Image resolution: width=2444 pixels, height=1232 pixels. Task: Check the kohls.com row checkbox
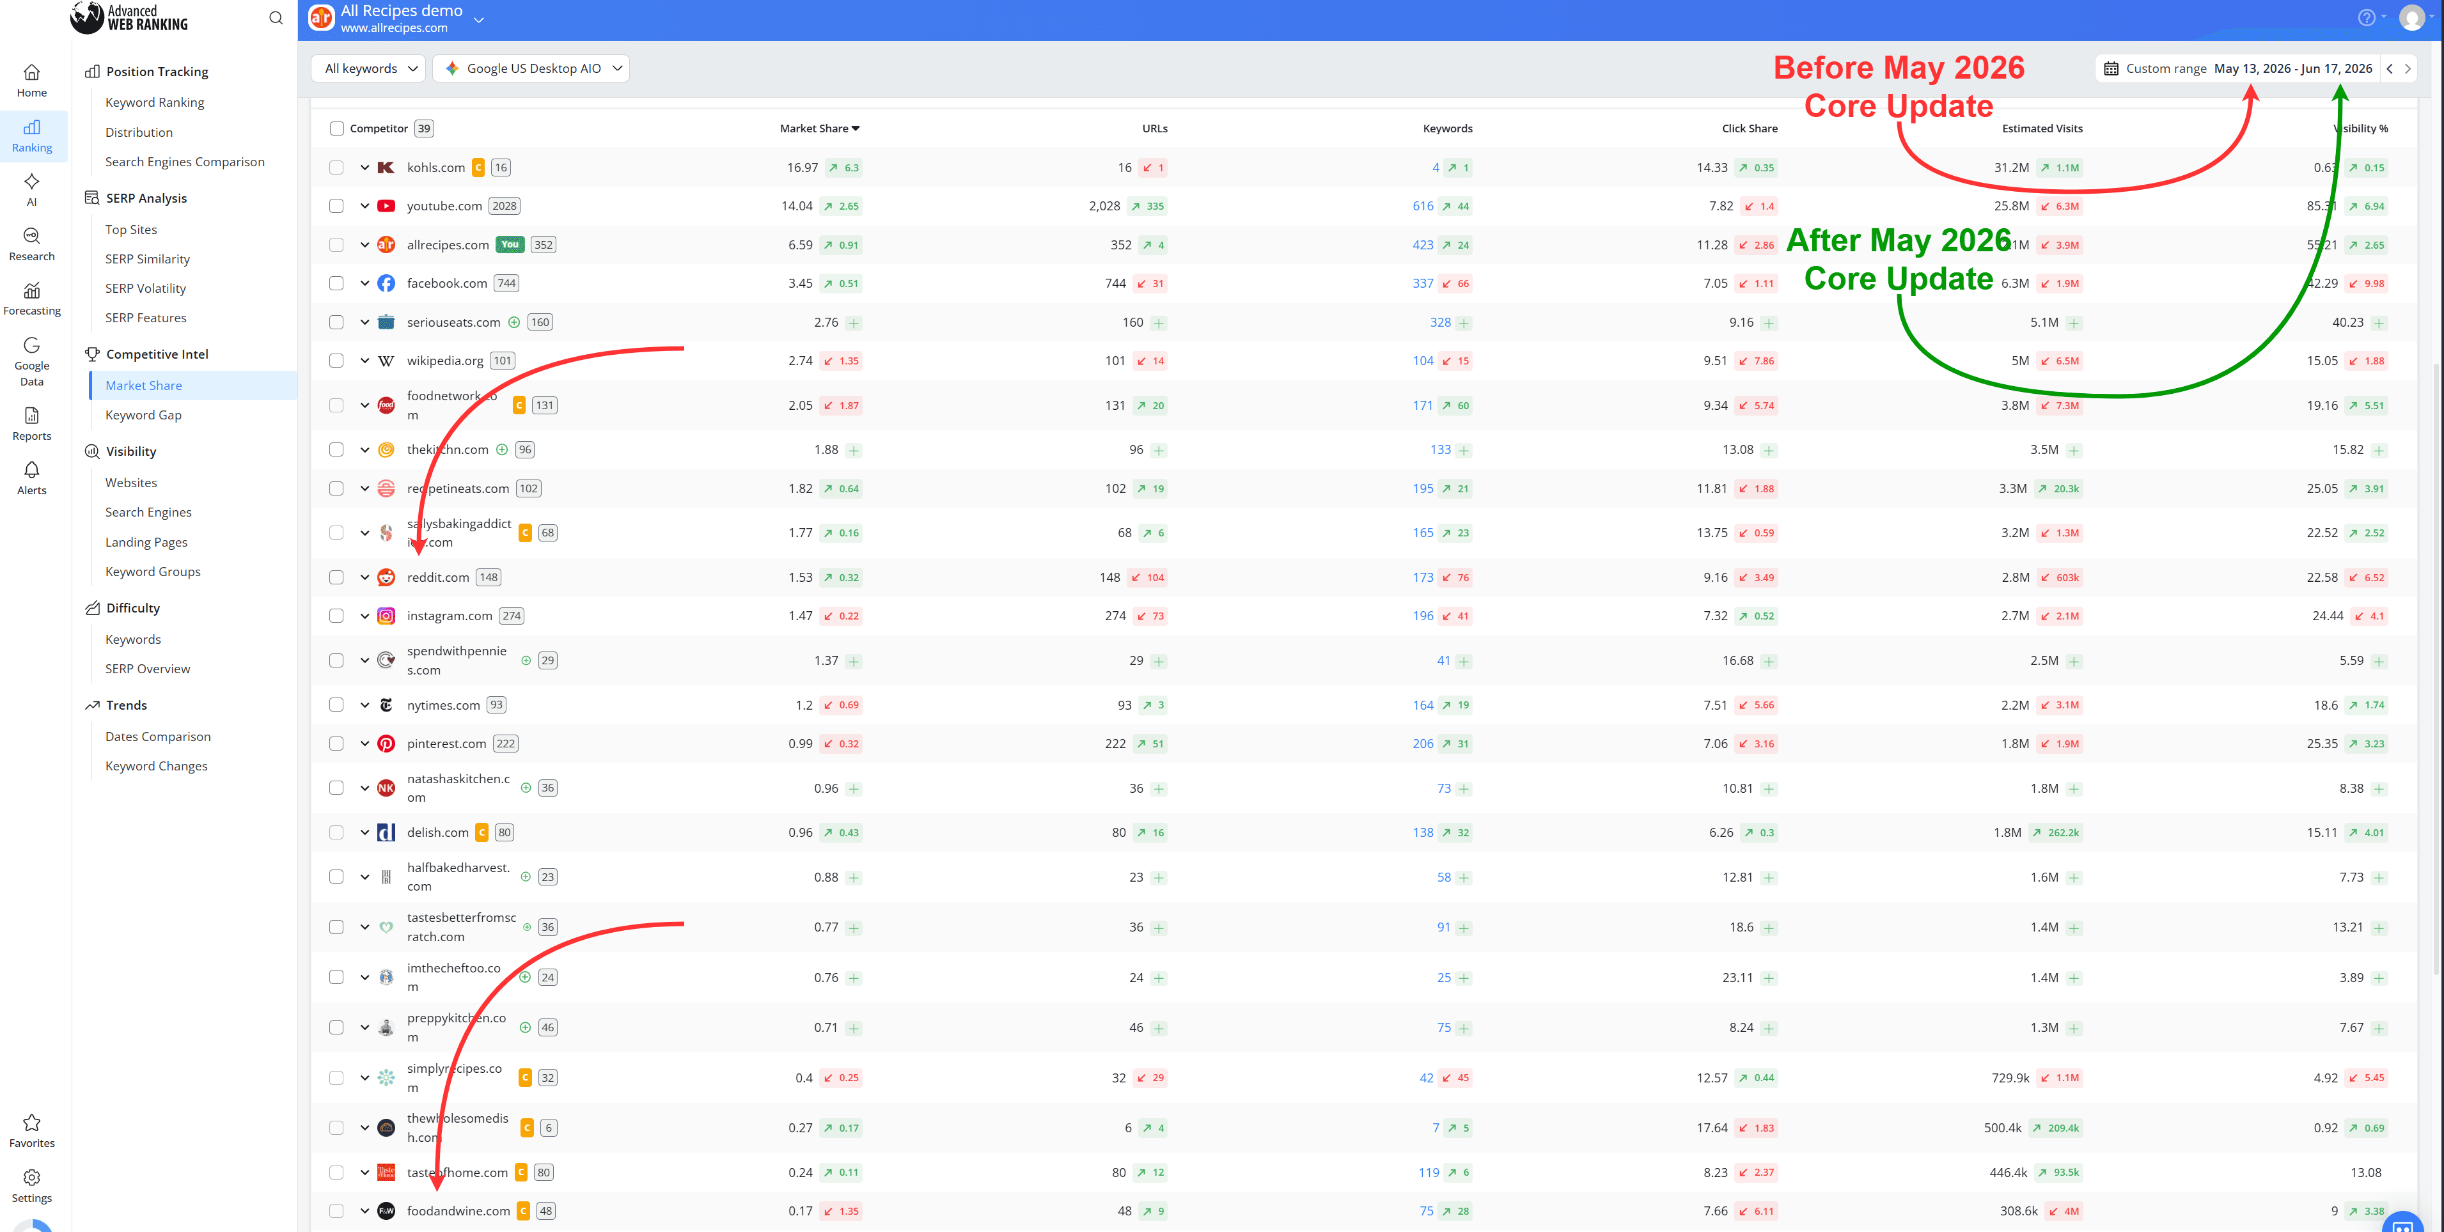[336, 168]
